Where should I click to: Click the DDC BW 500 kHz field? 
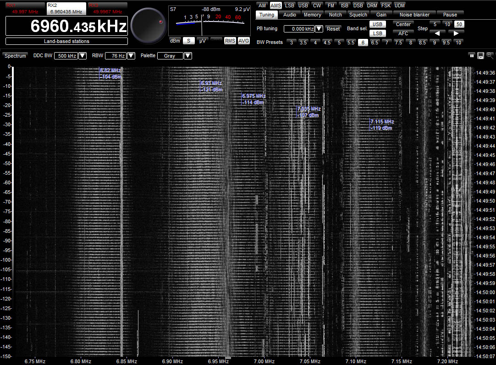66,56
